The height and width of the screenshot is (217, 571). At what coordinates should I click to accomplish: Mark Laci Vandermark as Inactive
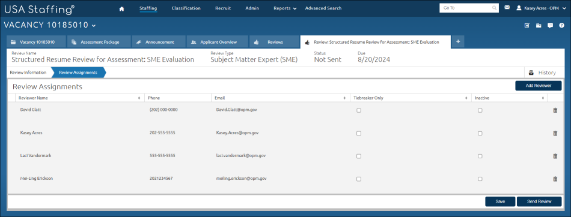(480, 156)
